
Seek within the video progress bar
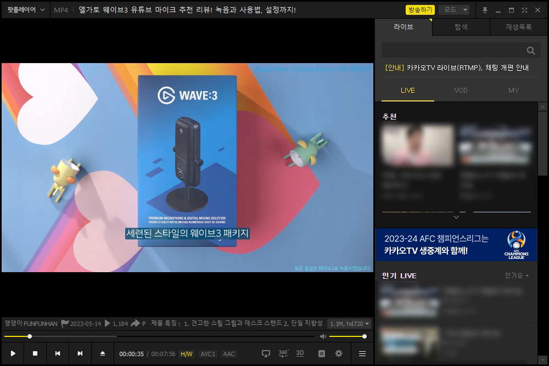pos(160,336)
